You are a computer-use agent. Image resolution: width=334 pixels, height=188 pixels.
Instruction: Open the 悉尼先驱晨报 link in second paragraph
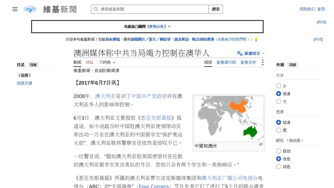tap(156, 118)
